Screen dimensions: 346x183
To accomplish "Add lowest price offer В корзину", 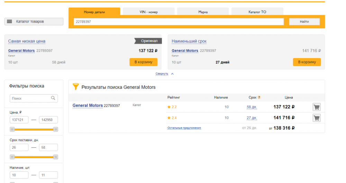I will [x=144, y=62].
